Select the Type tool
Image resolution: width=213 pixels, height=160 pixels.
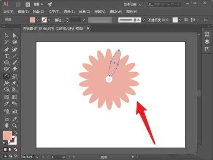[6, 56]
